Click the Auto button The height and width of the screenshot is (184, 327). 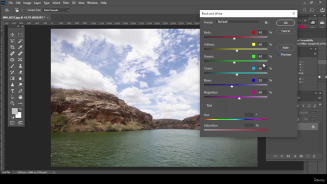[x=286, y=48]
